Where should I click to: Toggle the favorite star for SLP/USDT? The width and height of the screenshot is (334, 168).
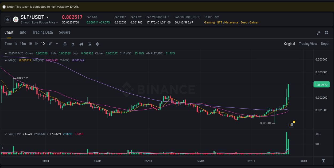7,19
